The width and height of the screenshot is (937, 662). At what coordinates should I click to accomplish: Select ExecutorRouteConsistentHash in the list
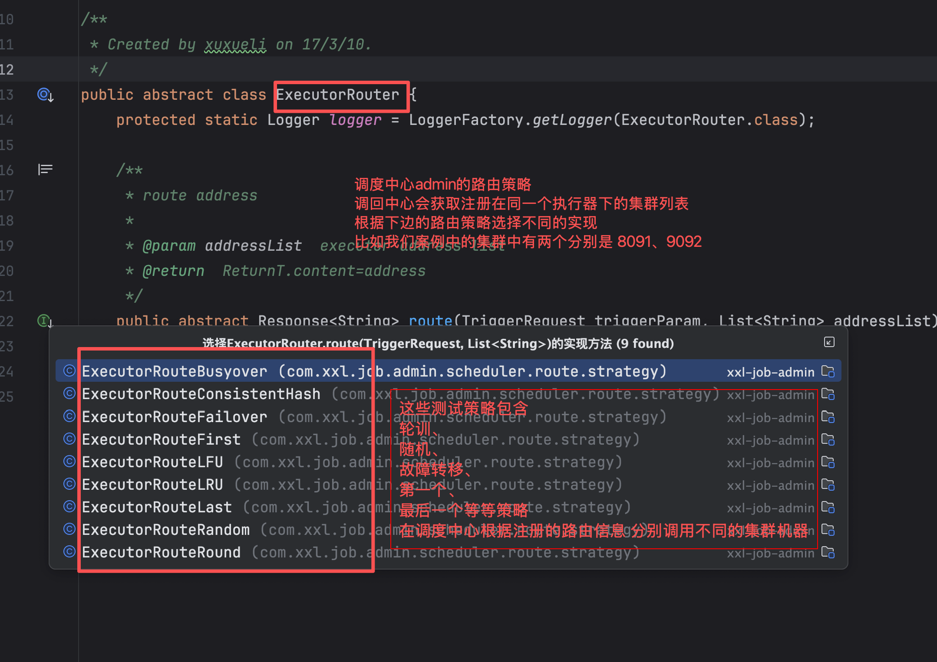tap(201, 394)
